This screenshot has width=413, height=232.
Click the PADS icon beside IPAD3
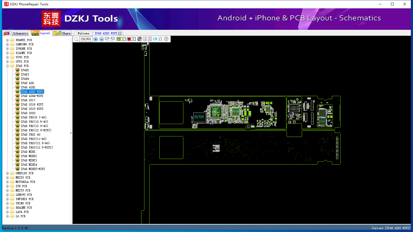click(x=17, y=74)
